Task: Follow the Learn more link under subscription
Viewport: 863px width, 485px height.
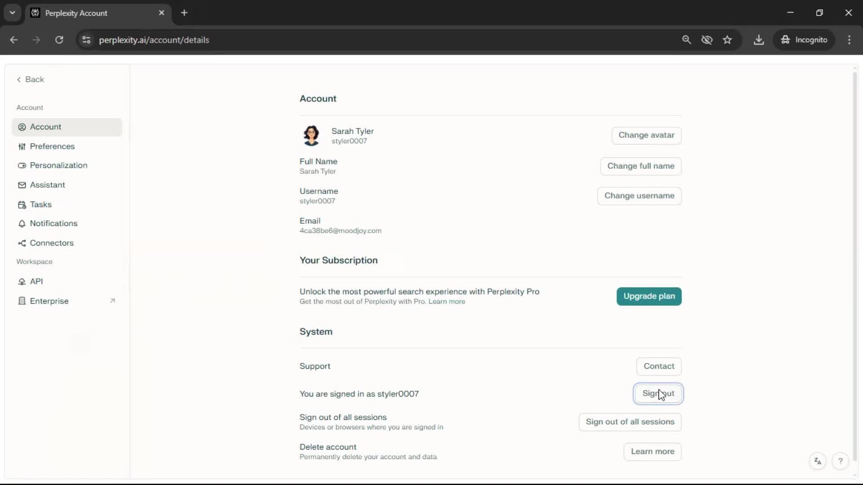Action: pos(446,302)
